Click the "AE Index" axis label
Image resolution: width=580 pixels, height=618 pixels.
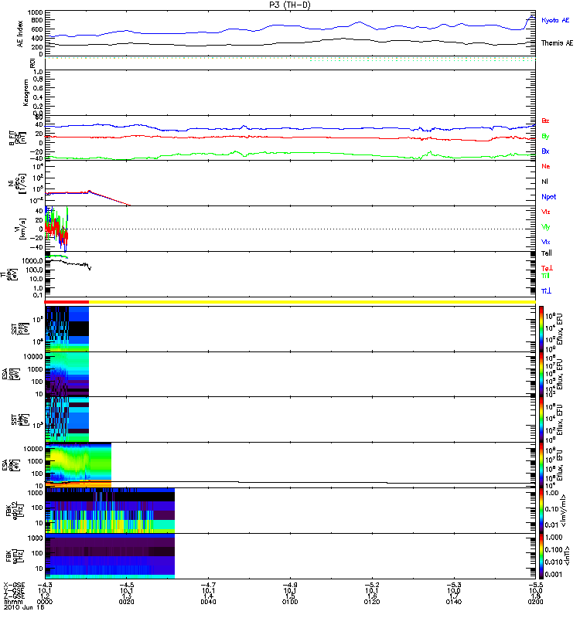click(20, 34)
